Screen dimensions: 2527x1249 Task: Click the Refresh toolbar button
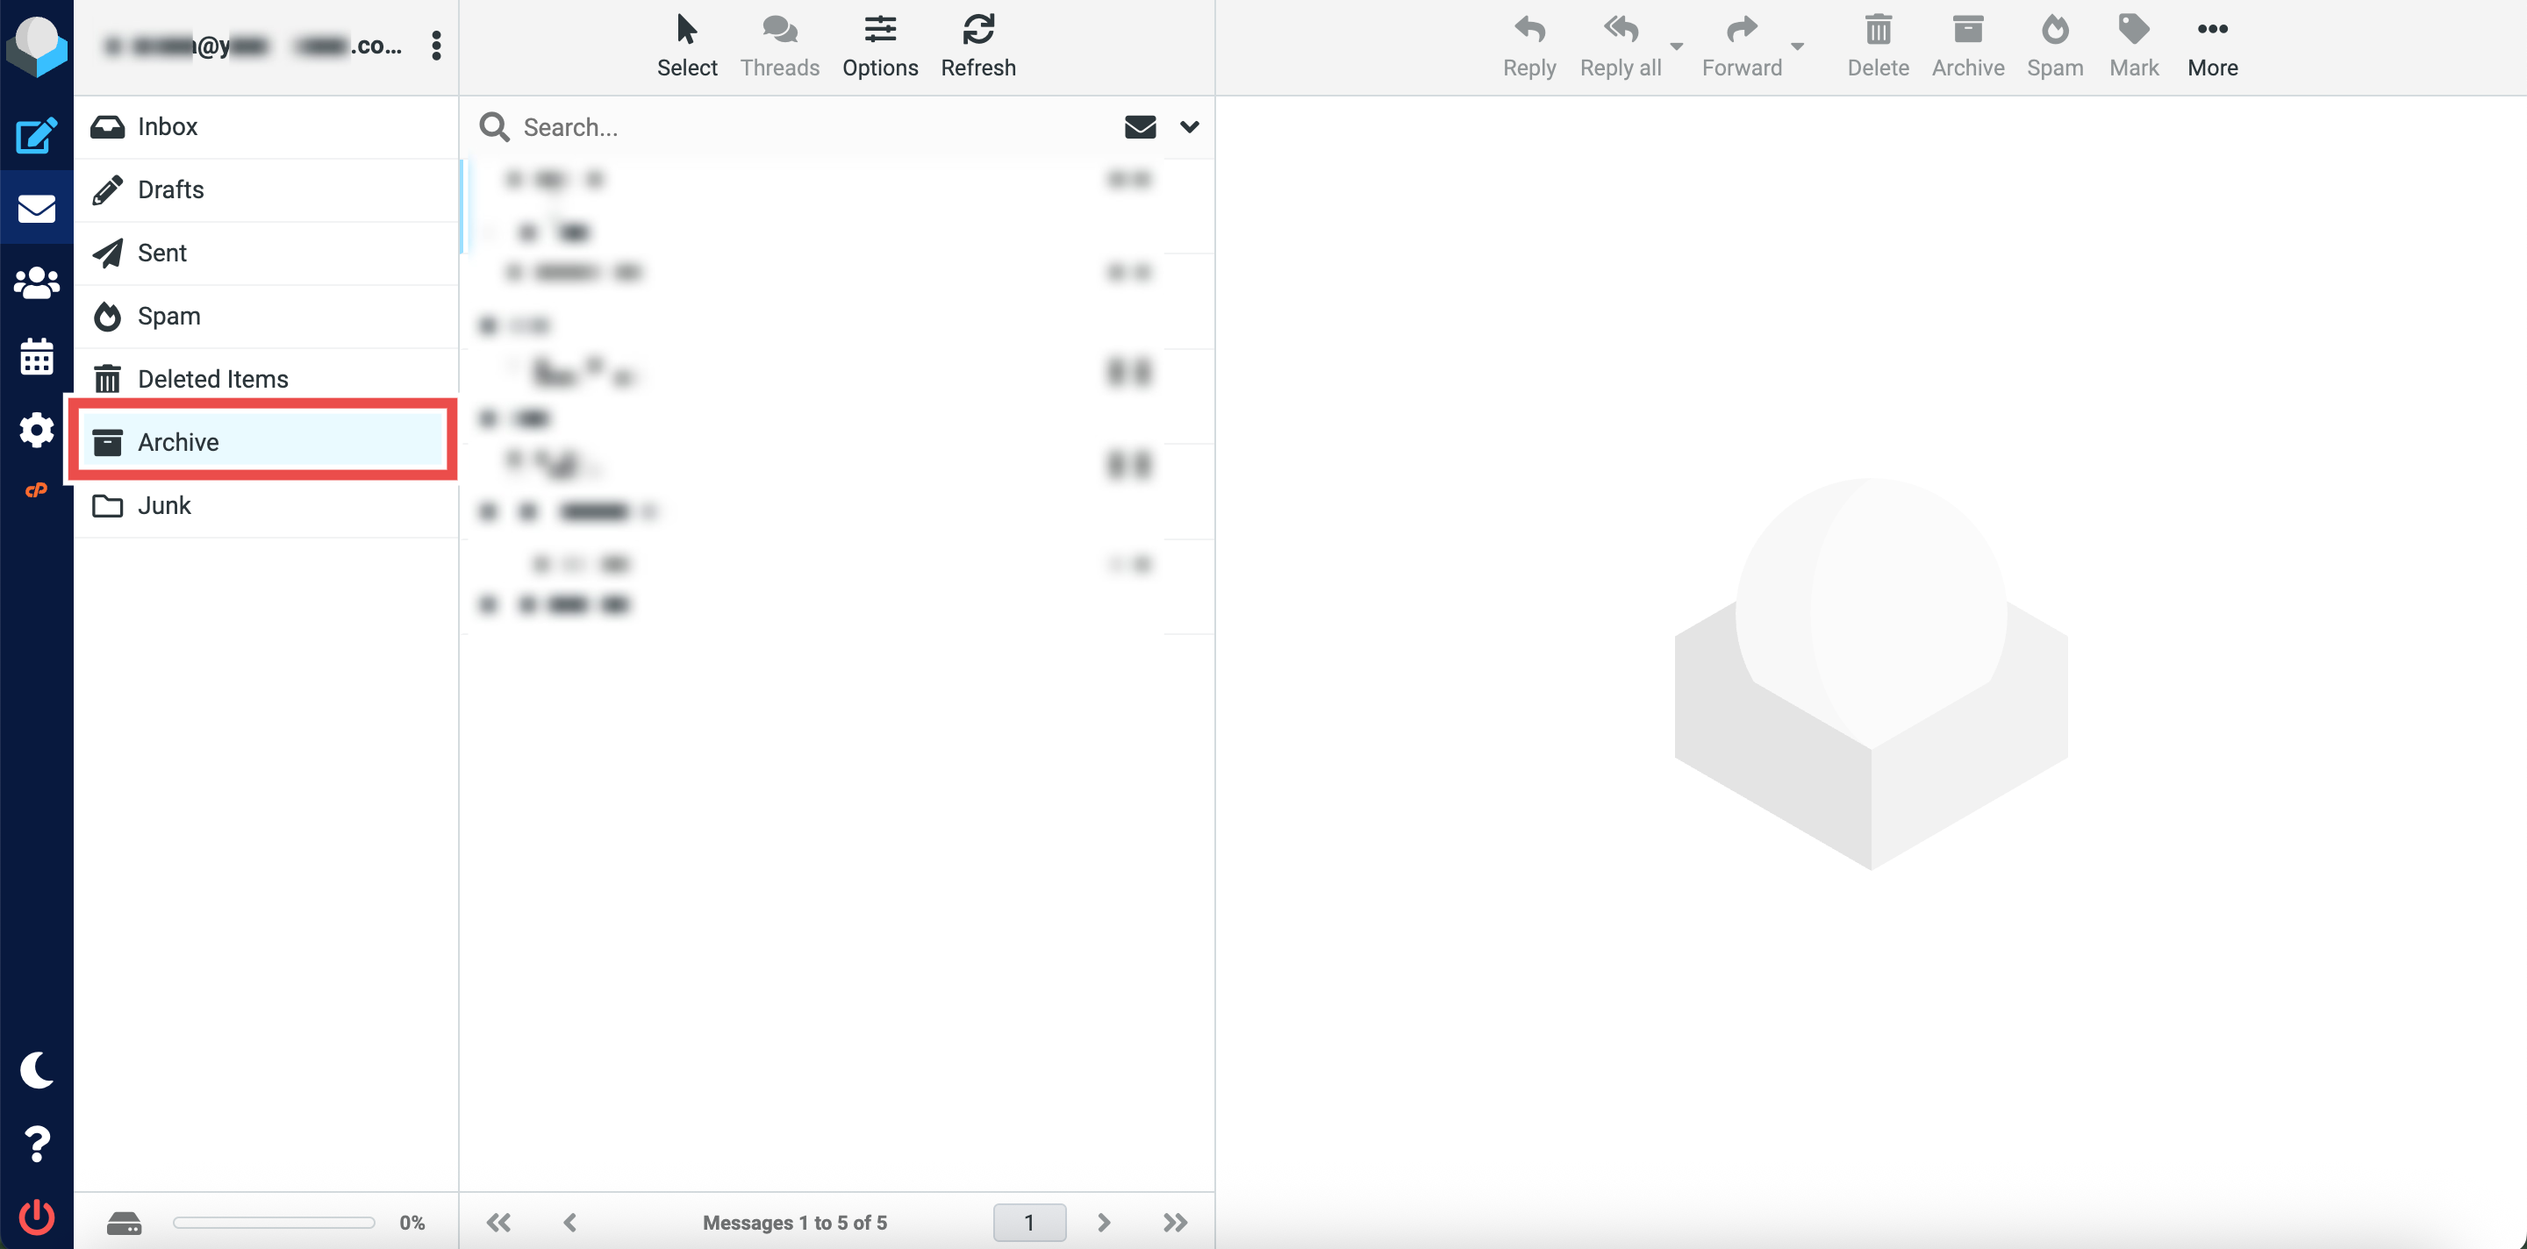(x=977, y=45)
